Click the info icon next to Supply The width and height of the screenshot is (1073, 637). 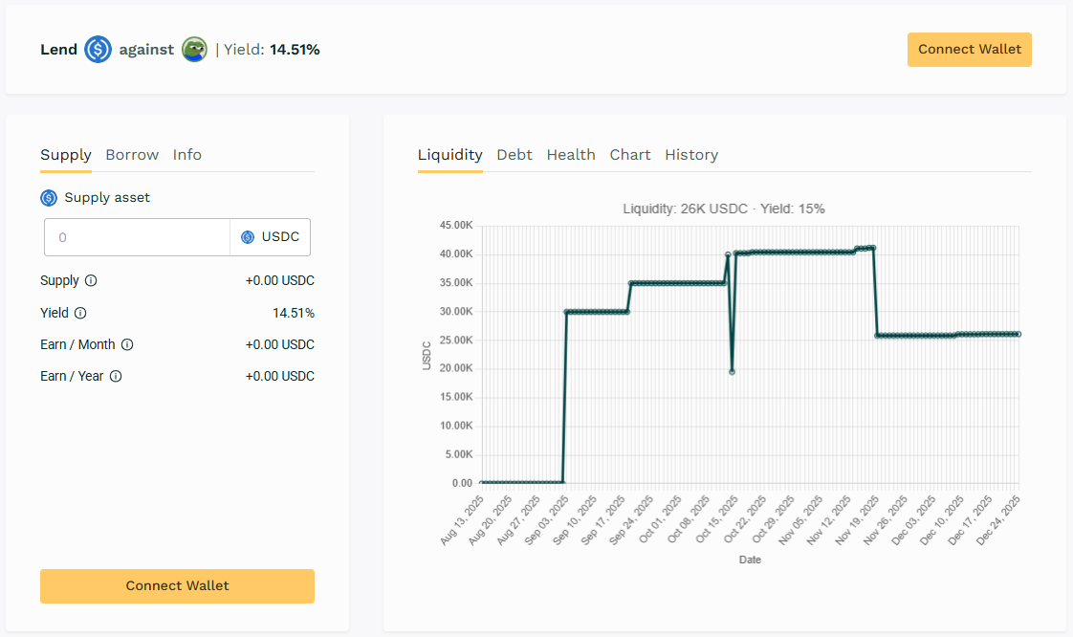pos(91,281)
